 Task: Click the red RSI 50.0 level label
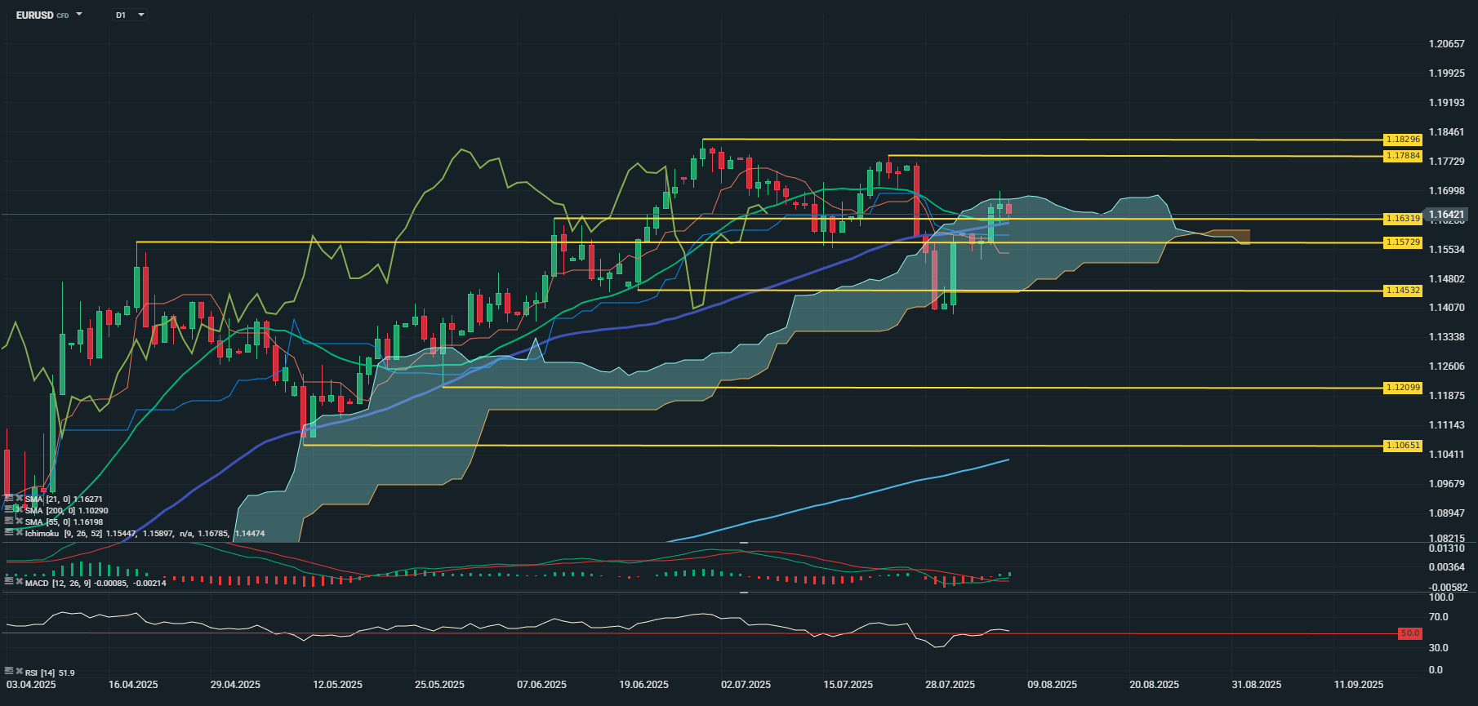click(1410, 633)
